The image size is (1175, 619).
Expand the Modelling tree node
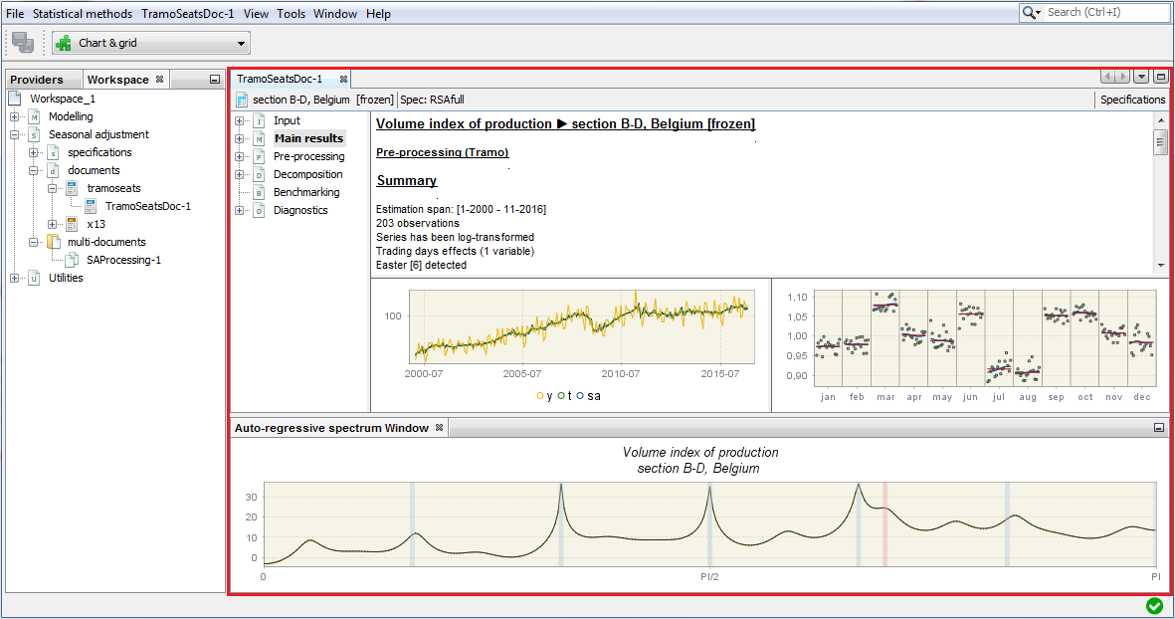pos(15,116)
